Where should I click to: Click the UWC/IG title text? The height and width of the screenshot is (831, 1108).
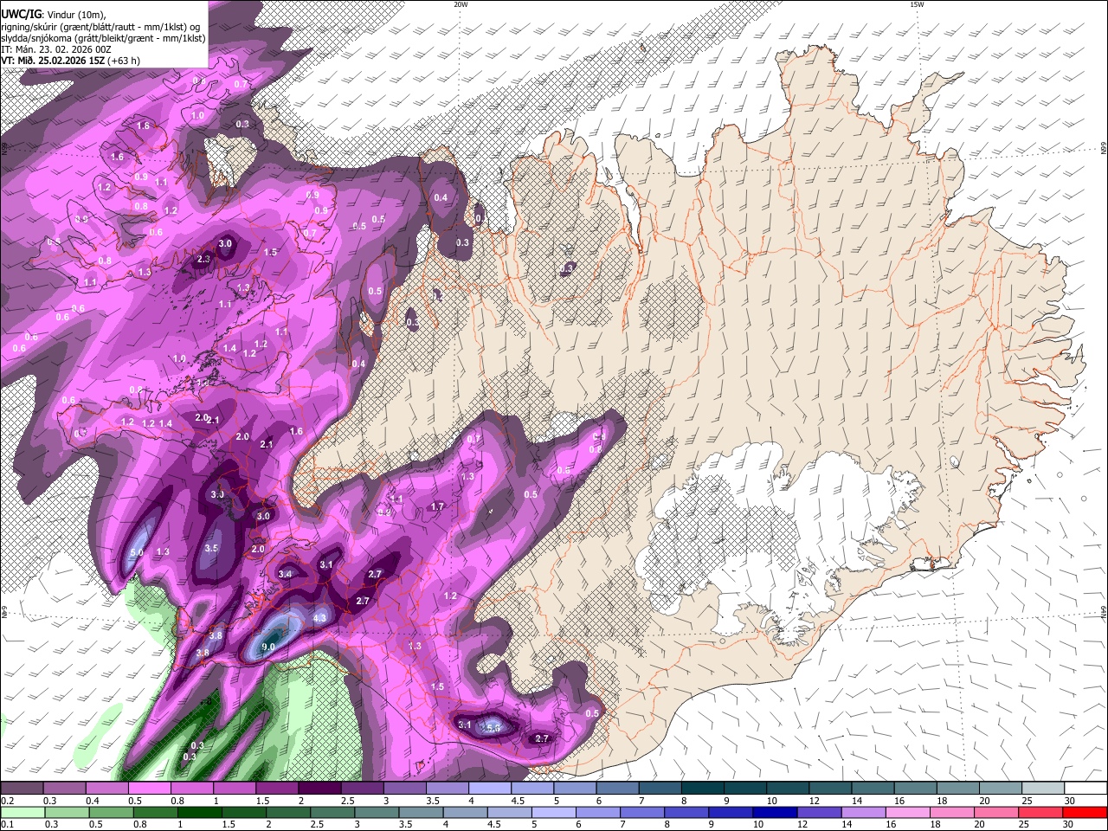(x=21, y=14)
